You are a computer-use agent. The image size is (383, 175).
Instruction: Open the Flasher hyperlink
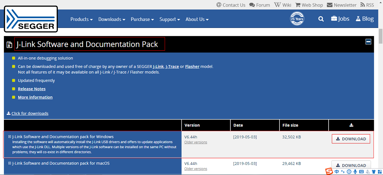click(x=192, y=66)
